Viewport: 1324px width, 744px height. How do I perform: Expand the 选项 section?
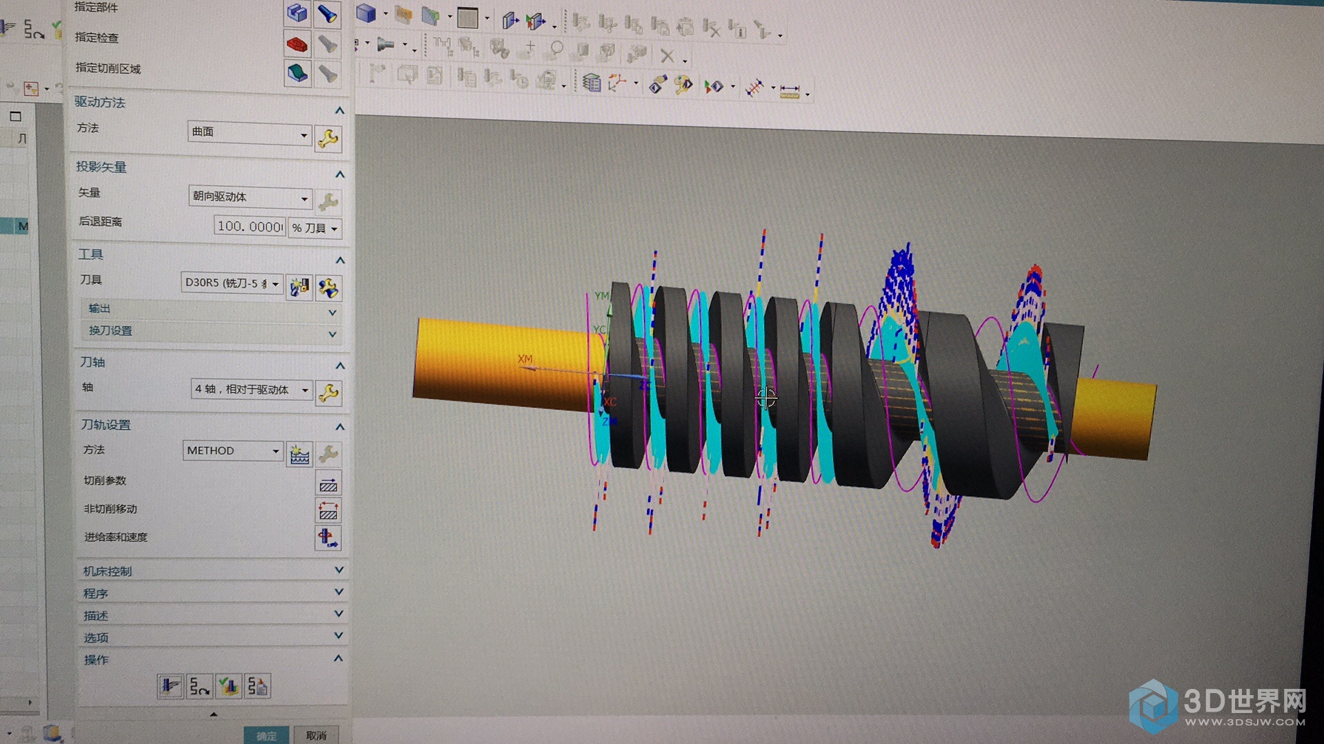click(x=339, y=635)
